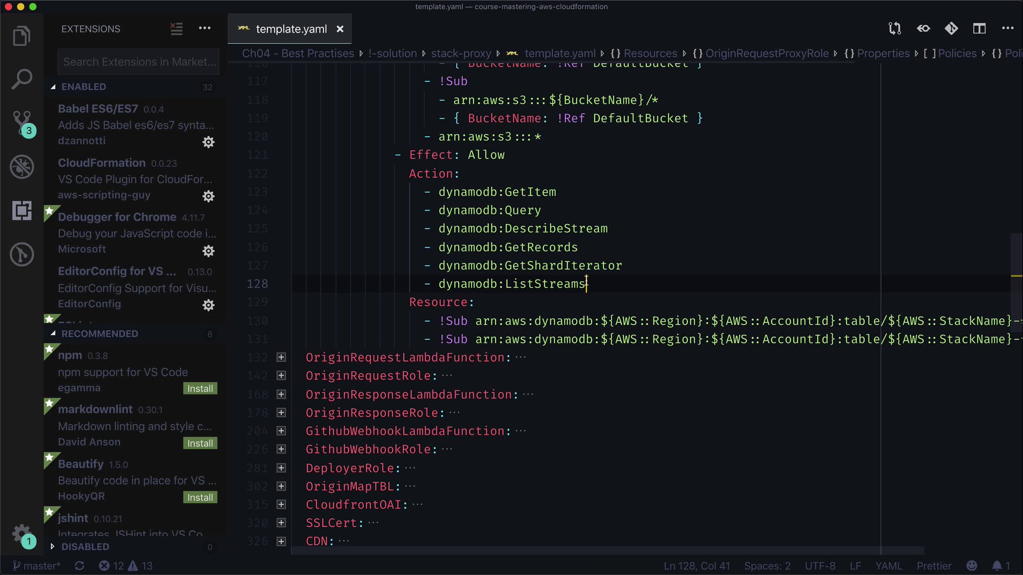Open the Explorer files icon
The height and width of the screenshot is (575, 1023).
pos(21,36)
